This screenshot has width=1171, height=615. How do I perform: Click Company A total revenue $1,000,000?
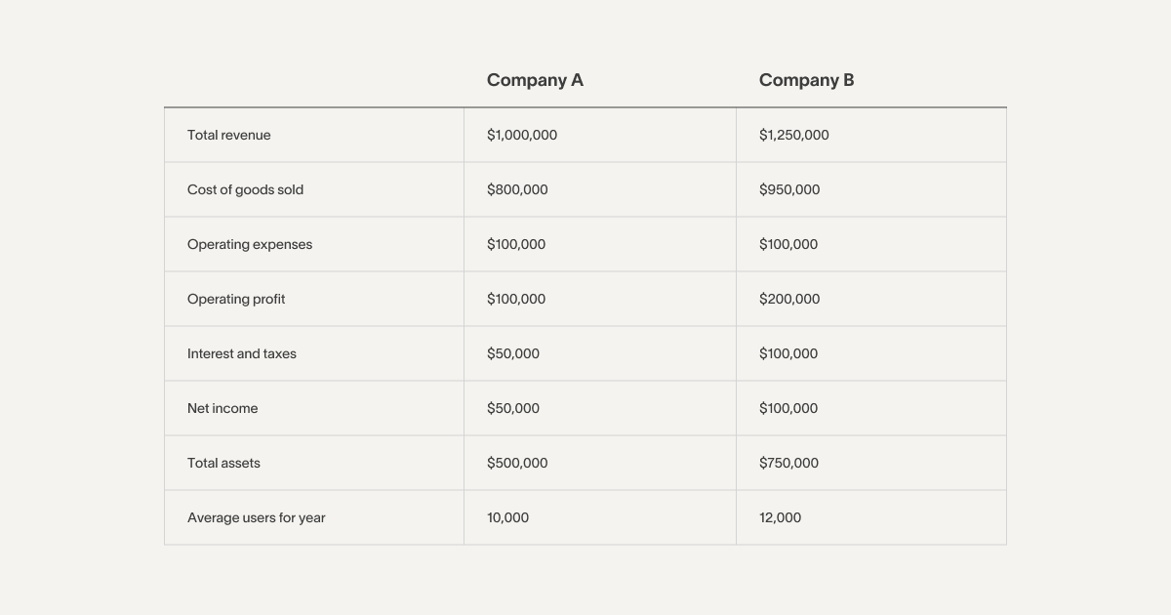522,135
